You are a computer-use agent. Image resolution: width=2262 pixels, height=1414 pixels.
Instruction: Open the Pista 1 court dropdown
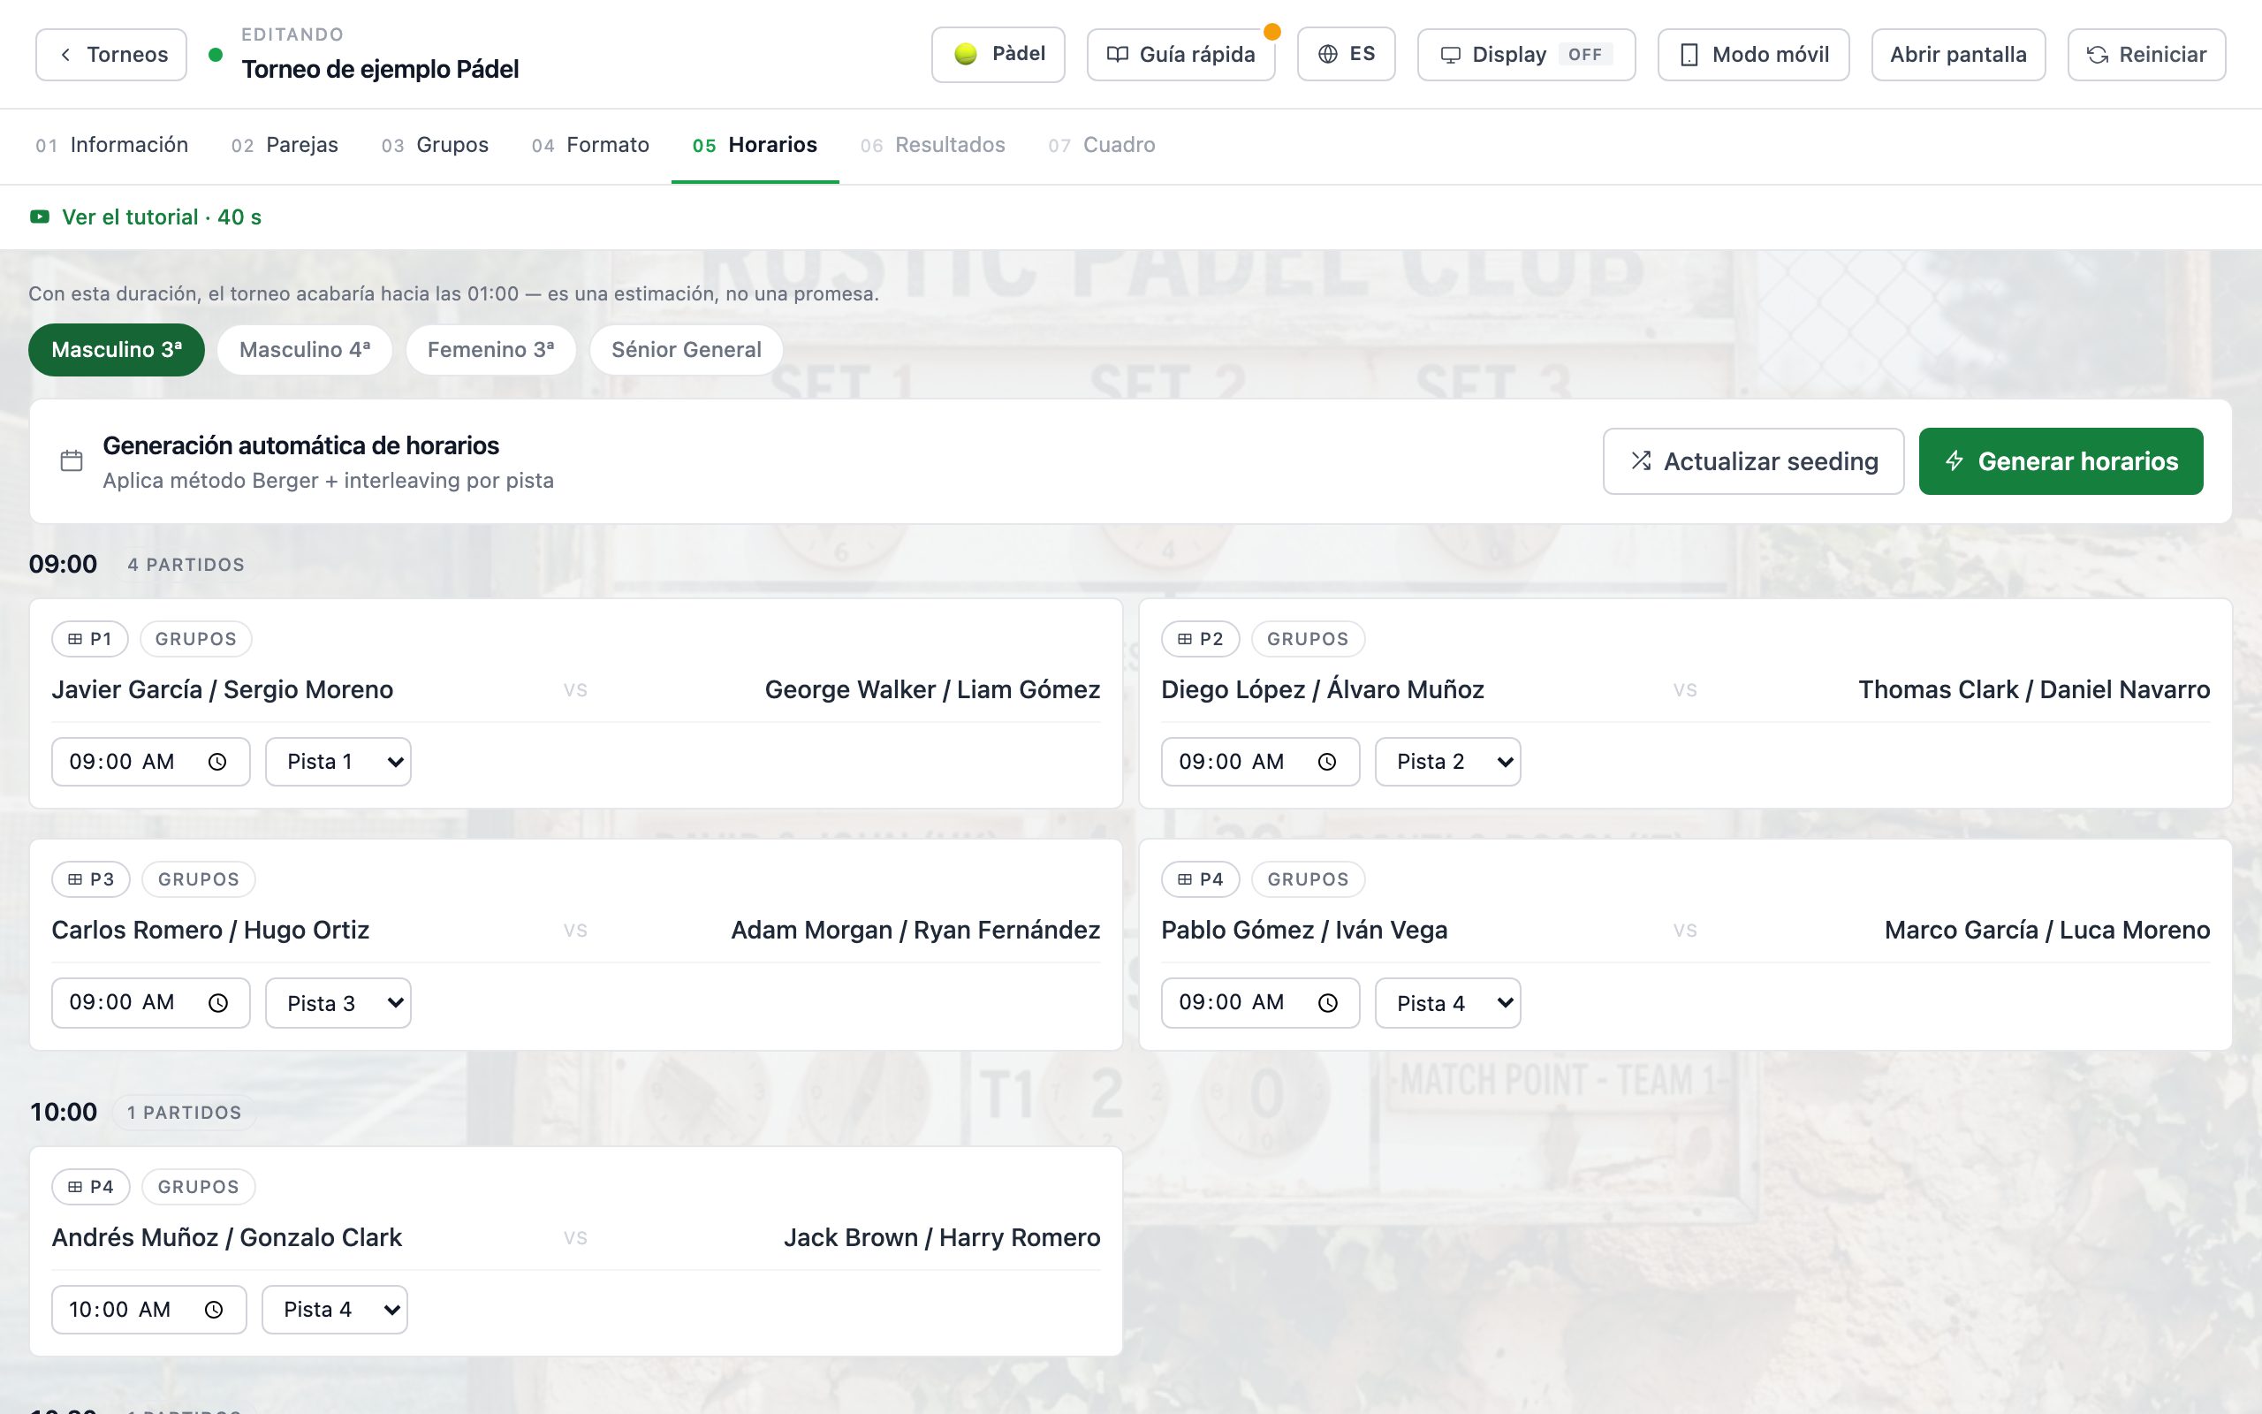(338, 762)
